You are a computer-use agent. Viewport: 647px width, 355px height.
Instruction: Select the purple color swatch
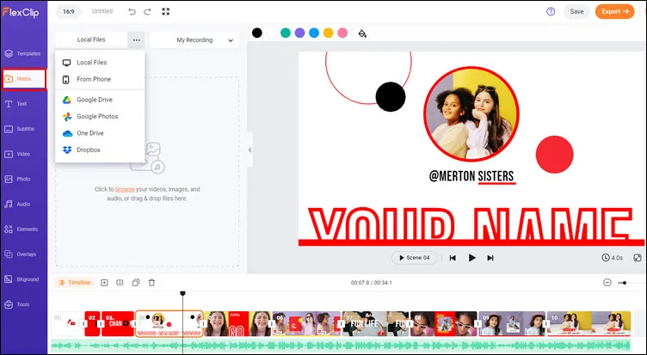coord(300,33)
